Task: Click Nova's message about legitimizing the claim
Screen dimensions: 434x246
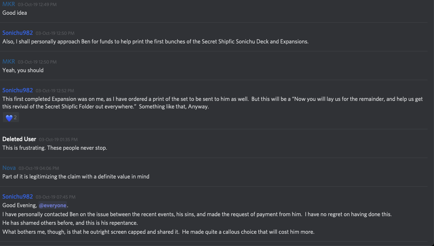Action: (76, 176)
